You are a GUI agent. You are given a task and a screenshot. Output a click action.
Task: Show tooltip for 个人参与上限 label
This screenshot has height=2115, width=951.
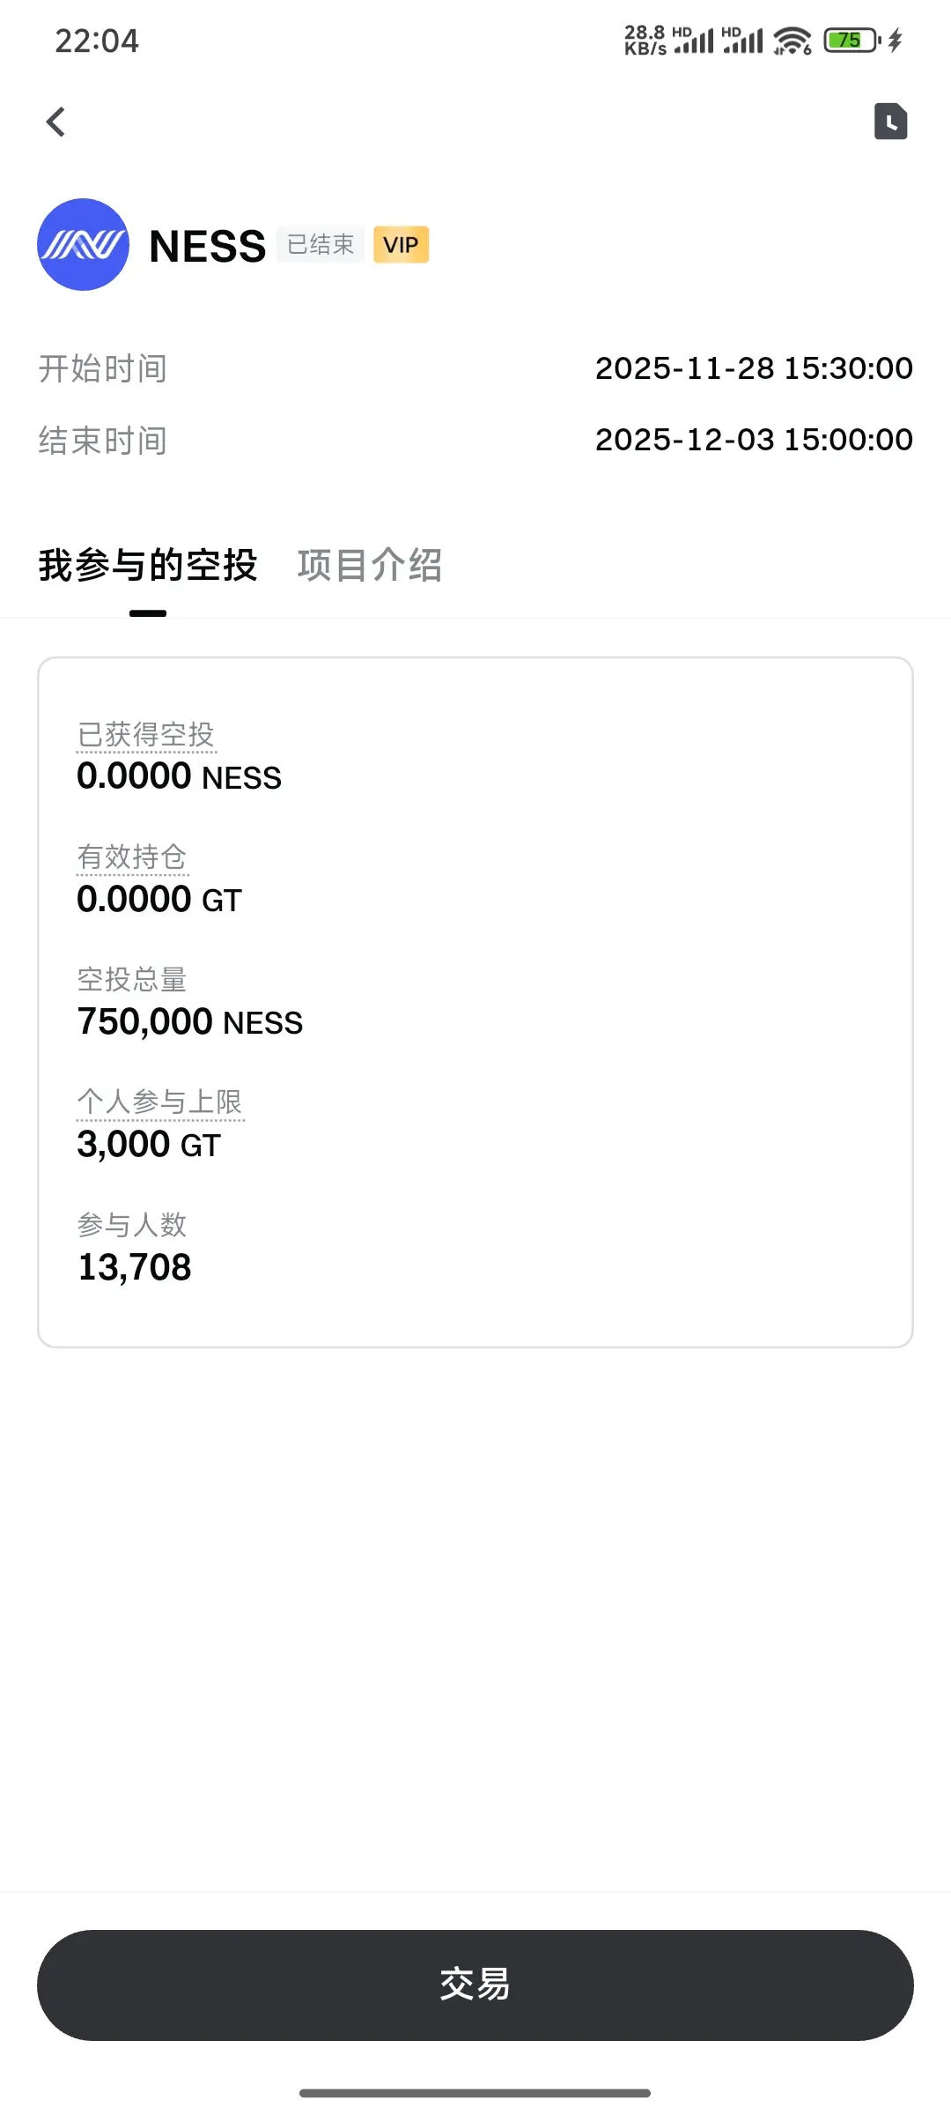click(160, 1102)
